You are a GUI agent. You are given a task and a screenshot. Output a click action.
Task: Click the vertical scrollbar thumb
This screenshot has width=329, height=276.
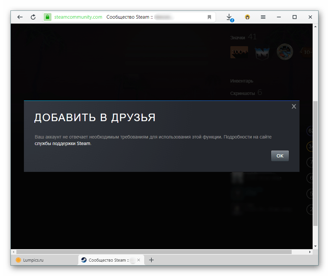coord(315,163)
